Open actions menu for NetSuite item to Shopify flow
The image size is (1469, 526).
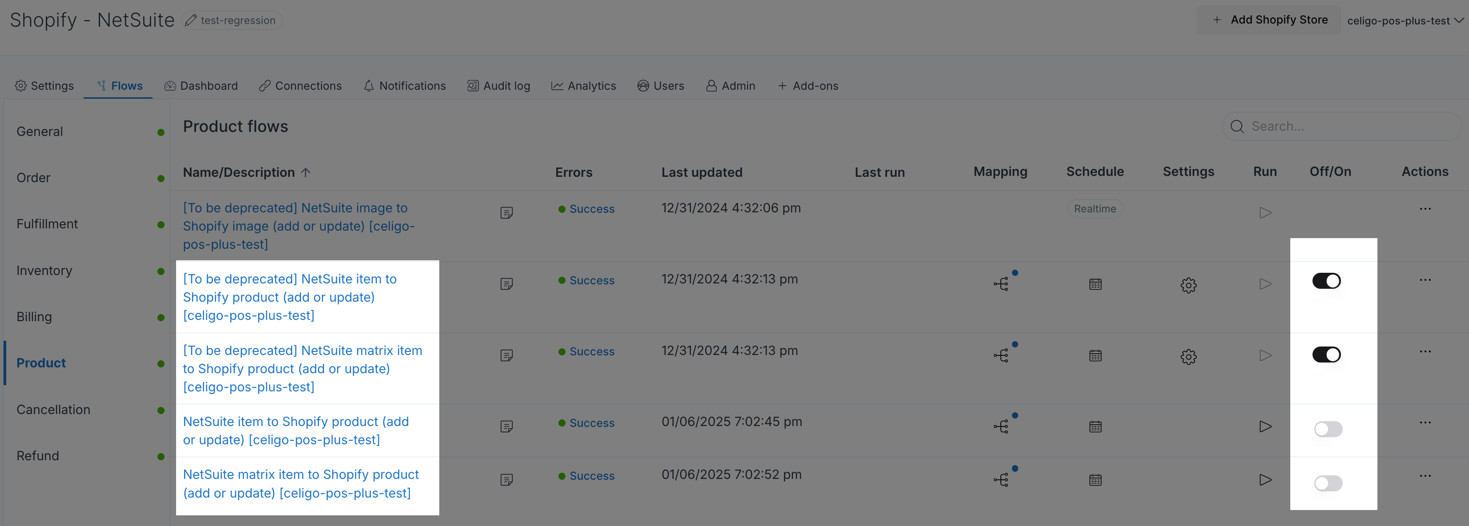[1425, 422]
